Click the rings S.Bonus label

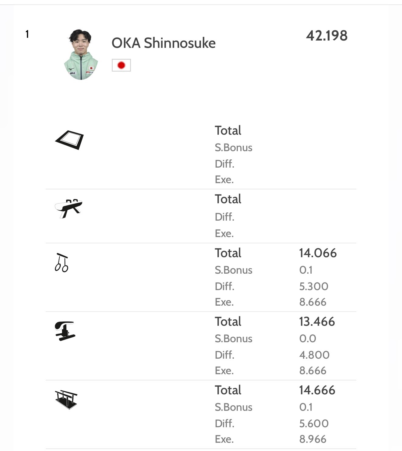pos(233,270)
